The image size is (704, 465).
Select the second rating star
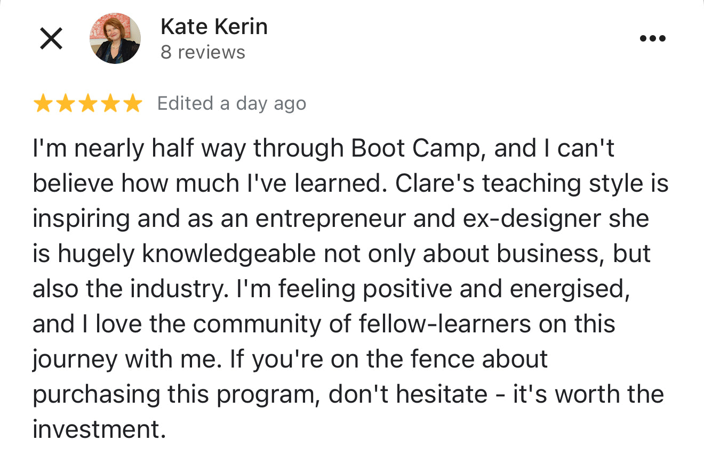(x=65, y=103)
